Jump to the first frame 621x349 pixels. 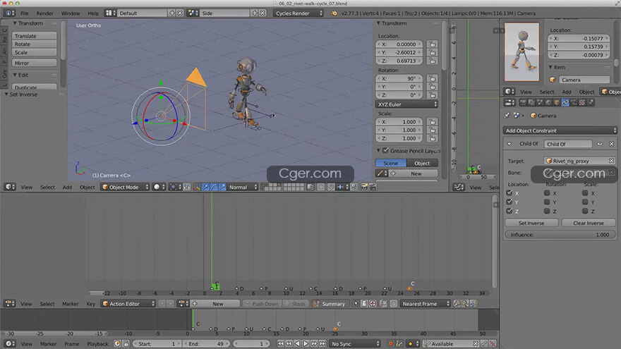pyautogui.click(x=280, y=343)
